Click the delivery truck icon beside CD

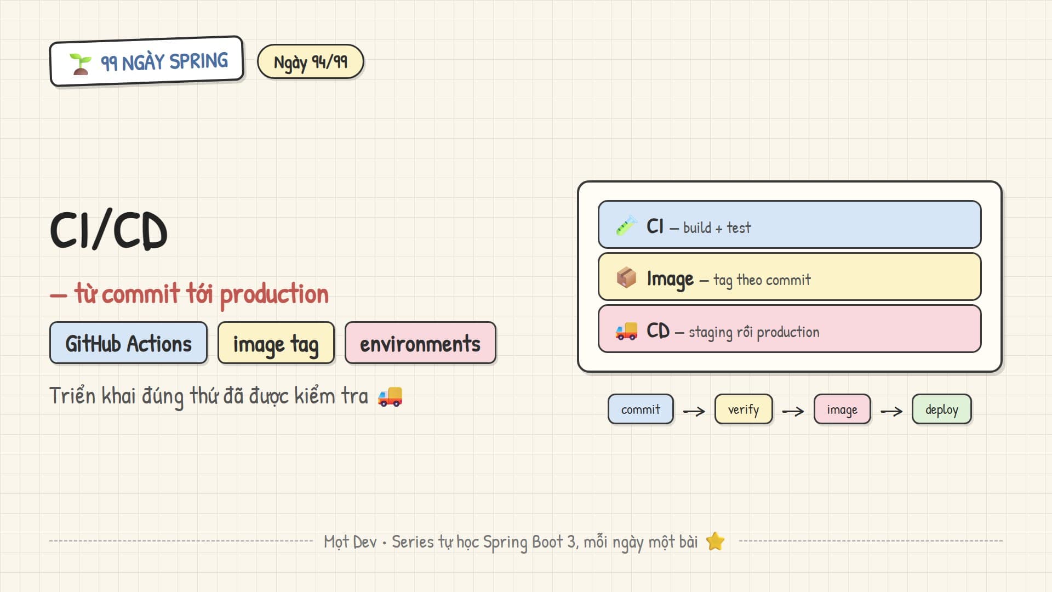(626, 331)
